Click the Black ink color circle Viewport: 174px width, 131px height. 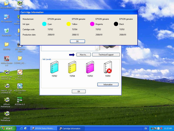116,24
